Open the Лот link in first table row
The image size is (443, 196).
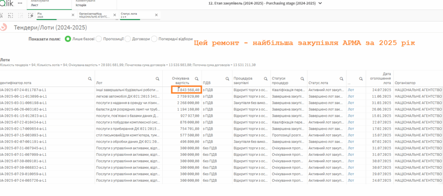(351, 90)
